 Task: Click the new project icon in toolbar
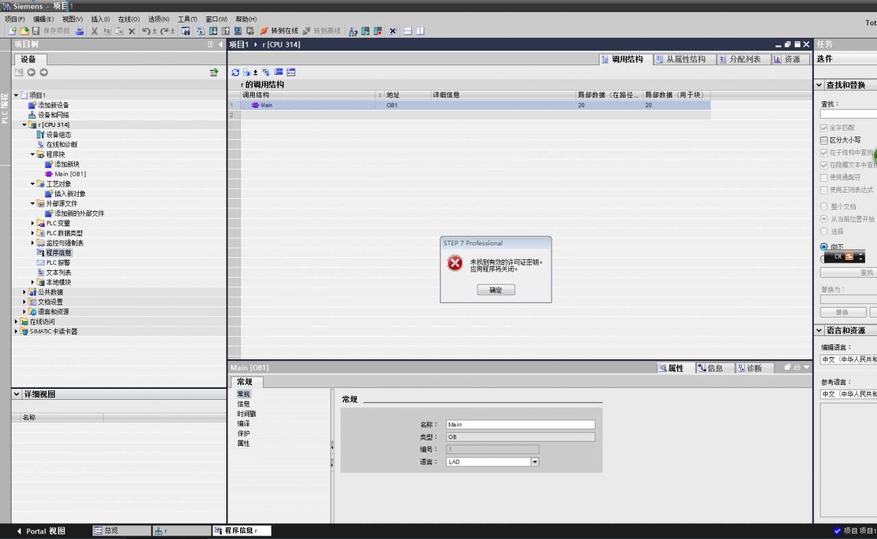tap(12, 31)
